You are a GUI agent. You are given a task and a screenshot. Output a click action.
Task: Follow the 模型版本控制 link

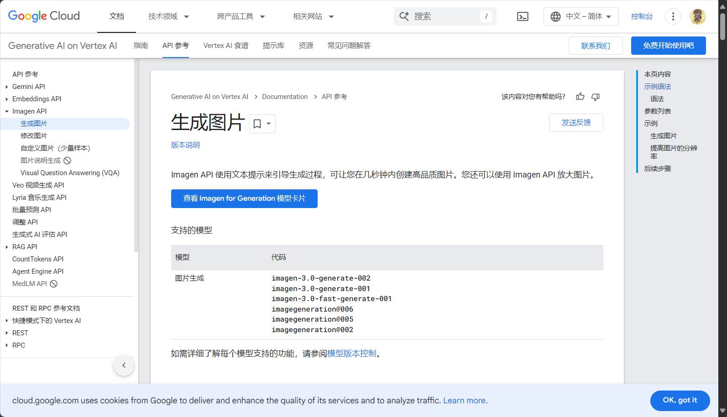[x=352, y=354]
